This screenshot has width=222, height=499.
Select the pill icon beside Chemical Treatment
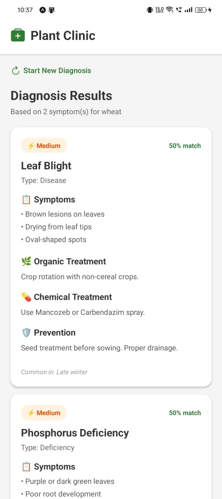click(x=26, y=296)
